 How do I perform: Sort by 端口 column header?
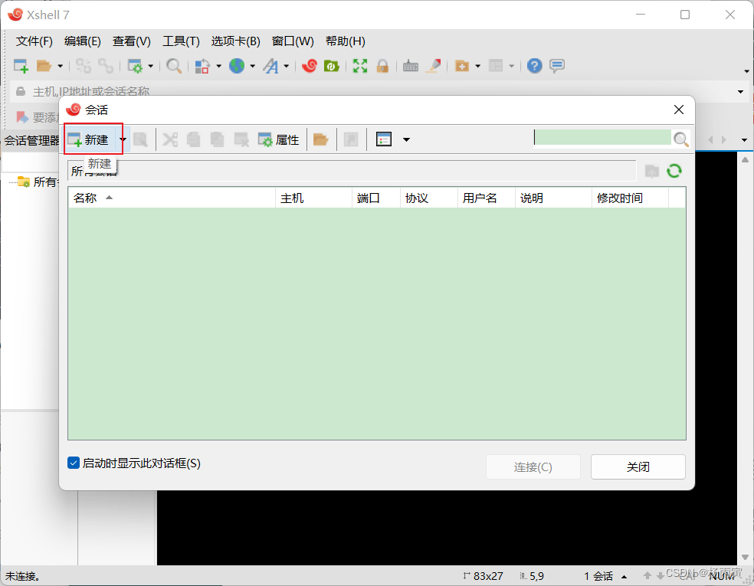point(375,198)
